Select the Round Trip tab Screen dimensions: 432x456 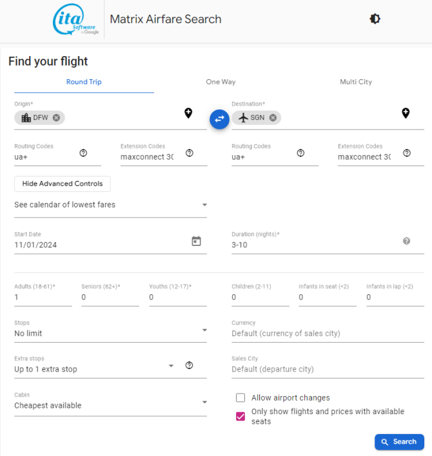point(84,82)
